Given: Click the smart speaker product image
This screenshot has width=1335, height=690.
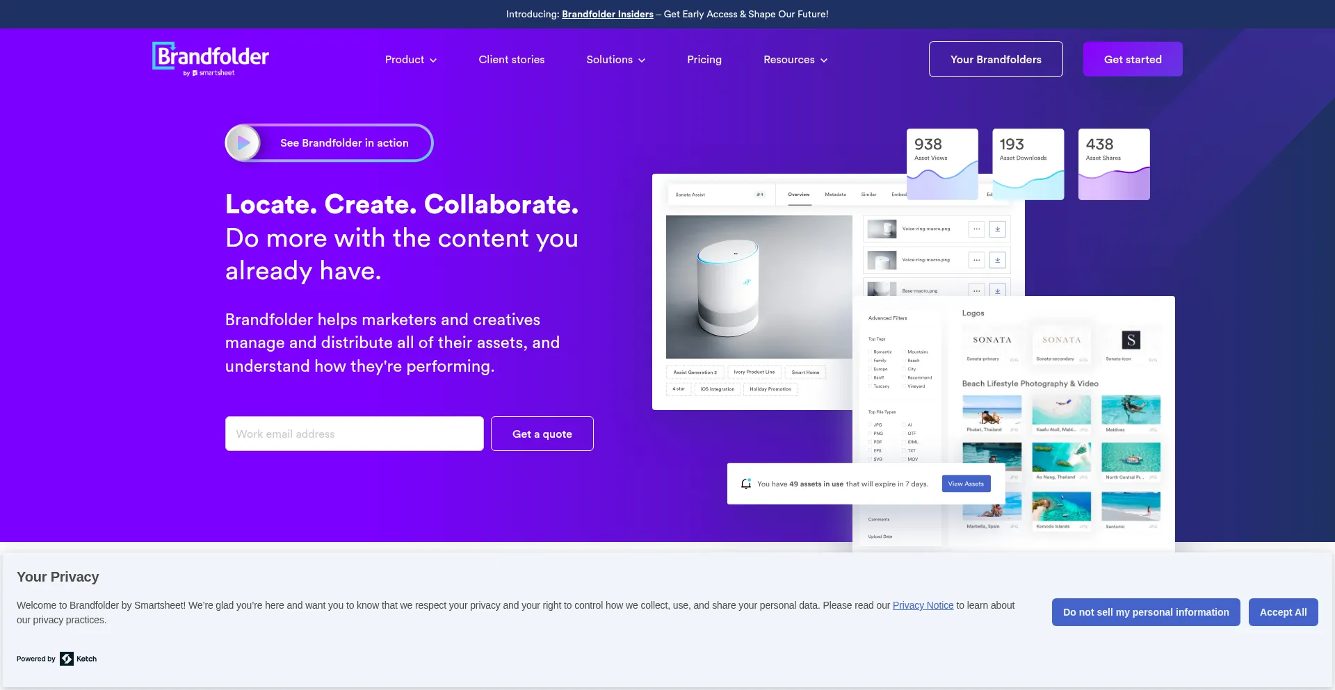Looking at the screenshot, I should [x=759, y=287].
